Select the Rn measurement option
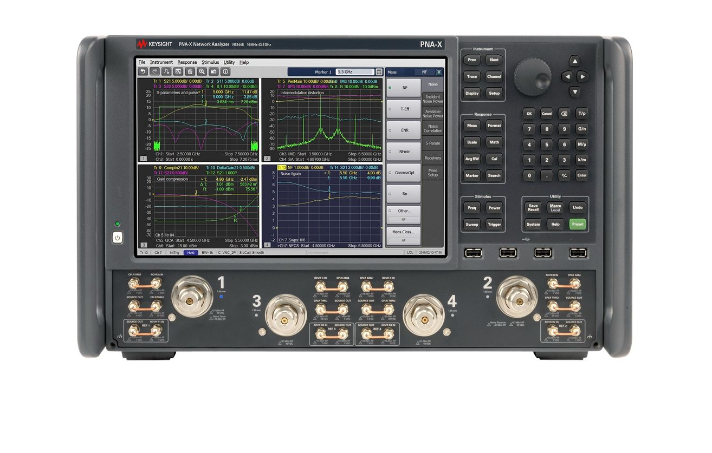Viewport: 712px width, 453px height. click(x=403, y=193)
